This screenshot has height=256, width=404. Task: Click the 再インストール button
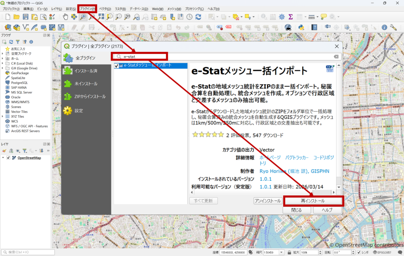[x=313, y=201]
